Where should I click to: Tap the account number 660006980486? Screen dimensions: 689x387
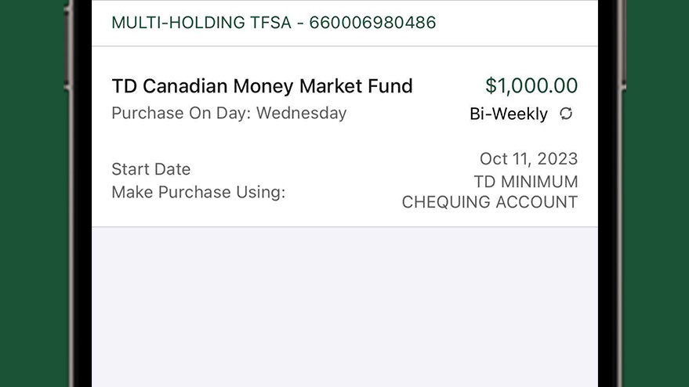pos(372,23)
